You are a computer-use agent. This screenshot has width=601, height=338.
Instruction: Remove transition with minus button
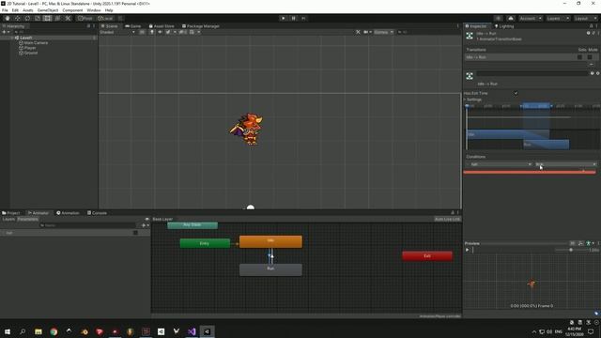[x=591, y=65]
